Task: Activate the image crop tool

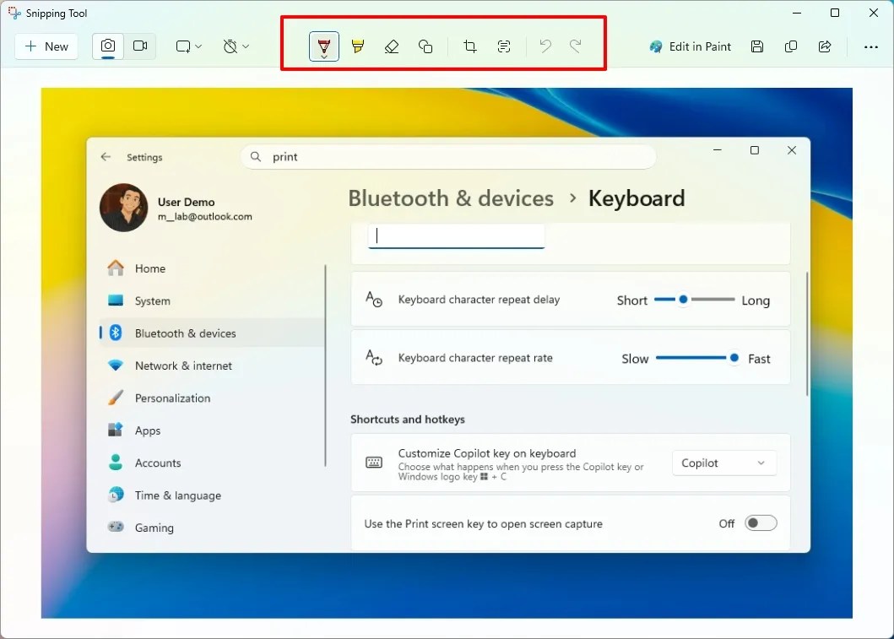Action: pyautogui.click(x=470, y=46)
